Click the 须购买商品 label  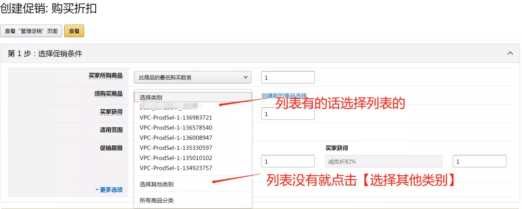click(109, 94)
